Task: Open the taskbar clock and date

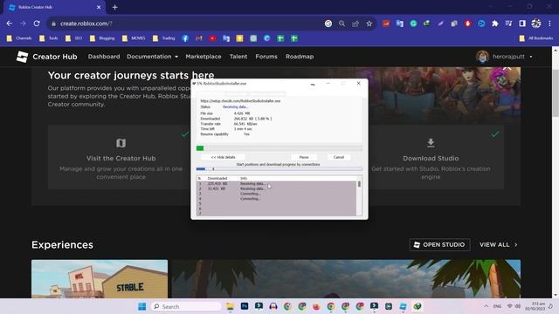Action: 535,306
